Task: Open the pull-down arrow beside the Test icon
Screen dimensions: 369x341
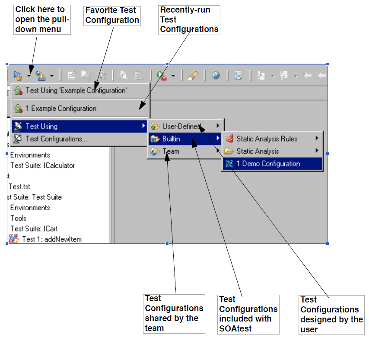Action: 29,76
